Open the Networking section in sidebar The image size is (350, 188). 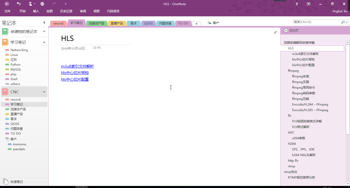(x=19, y=50)
